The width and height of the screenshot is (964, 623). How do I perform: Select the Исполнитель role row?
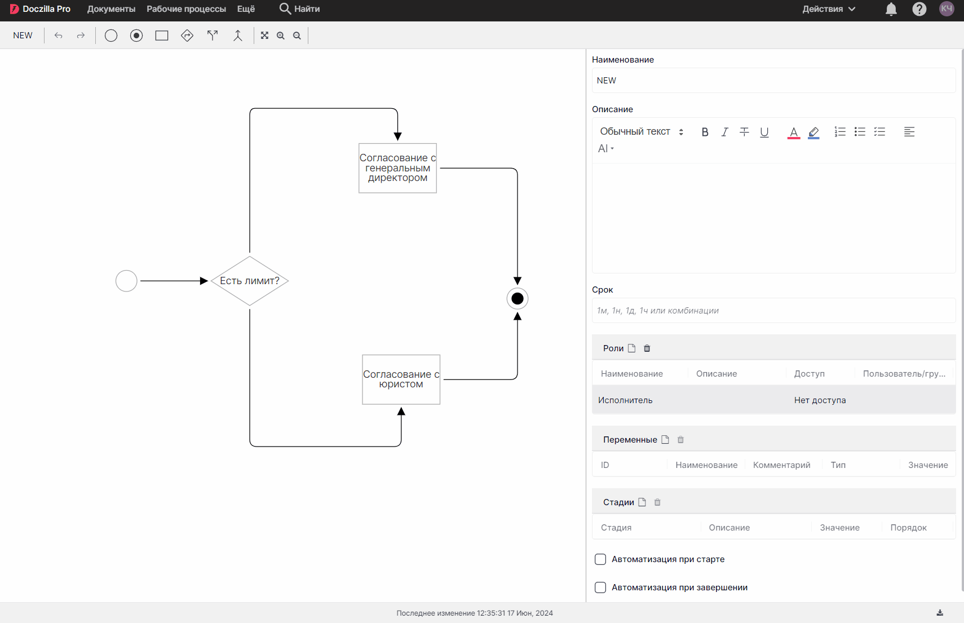pos(773,400)
